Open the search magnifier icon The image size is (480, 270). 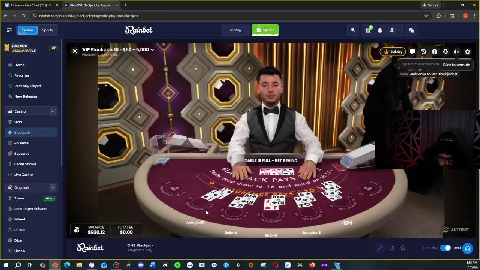tap(353, 30)
